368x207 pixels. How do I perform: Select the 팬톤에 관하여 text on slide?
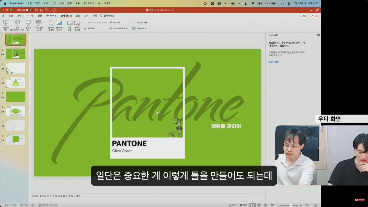coord(226,126)
